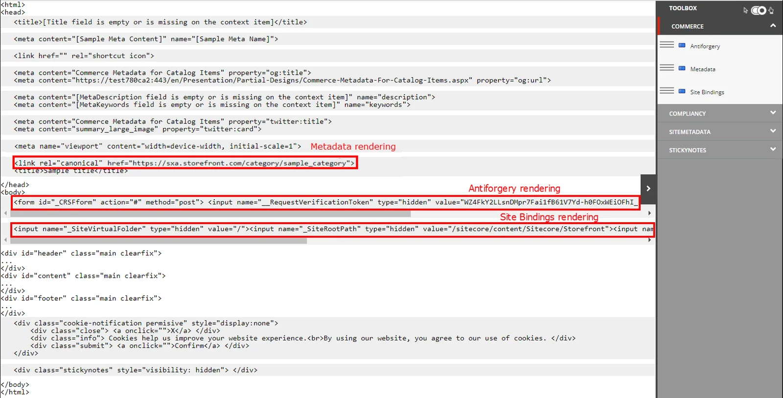Image resolution: width=783 pixels, height=398 pixels.
Task: Click the SiteVirtualFolder row's horizontal scrollbar thumb
Action: pos(159,240)
